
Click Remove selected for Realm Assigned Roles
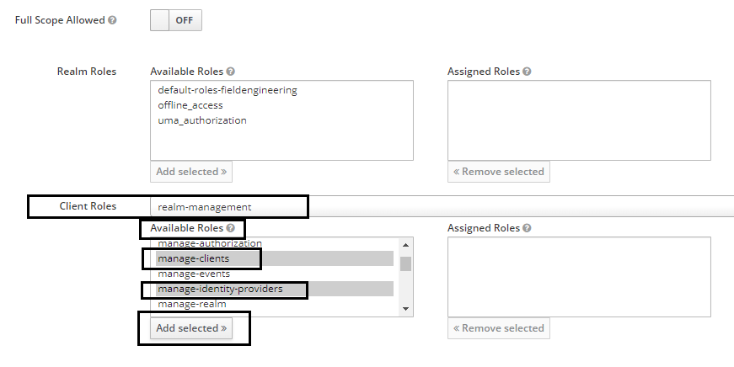499,171
